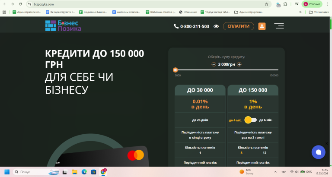This screenshot has height=177, width=332.
Task: Go forward in browser
Action: pyautogui.click(x=13, y=4)
